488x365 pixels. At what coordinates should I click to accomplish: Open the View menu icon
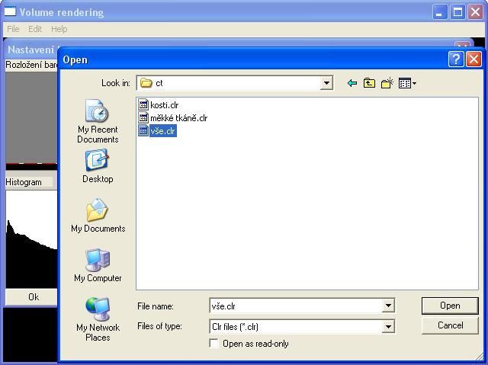point(407,83)
